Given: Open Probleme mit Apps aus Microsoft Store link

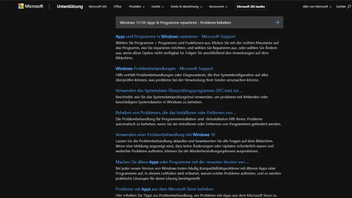Looking at the screenshot, I should (x=164, y=189).
